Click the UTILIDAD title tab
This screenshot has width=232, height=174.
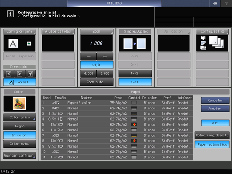click(114, 3)
